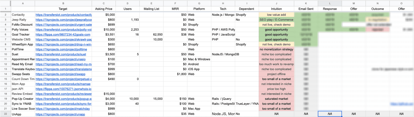Select the 'PHP / AWS Polly' tech cell

pyautogui.click(x=223, y=30)
